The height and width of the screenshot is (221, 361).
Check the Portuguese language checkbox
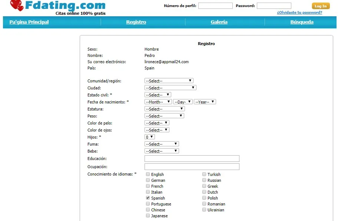148,204
